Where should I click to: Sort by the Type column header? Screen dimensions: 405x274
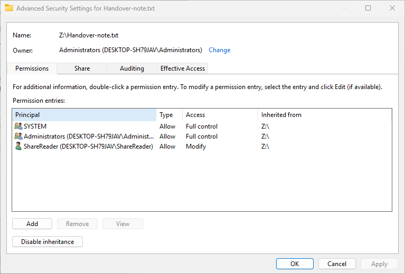tap(169, 115)
